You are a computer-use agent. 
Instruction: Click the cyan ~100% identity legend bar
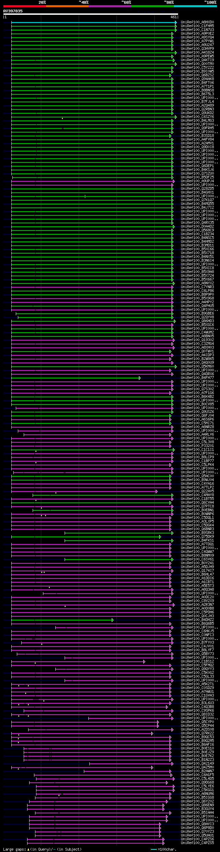point(195,6)
